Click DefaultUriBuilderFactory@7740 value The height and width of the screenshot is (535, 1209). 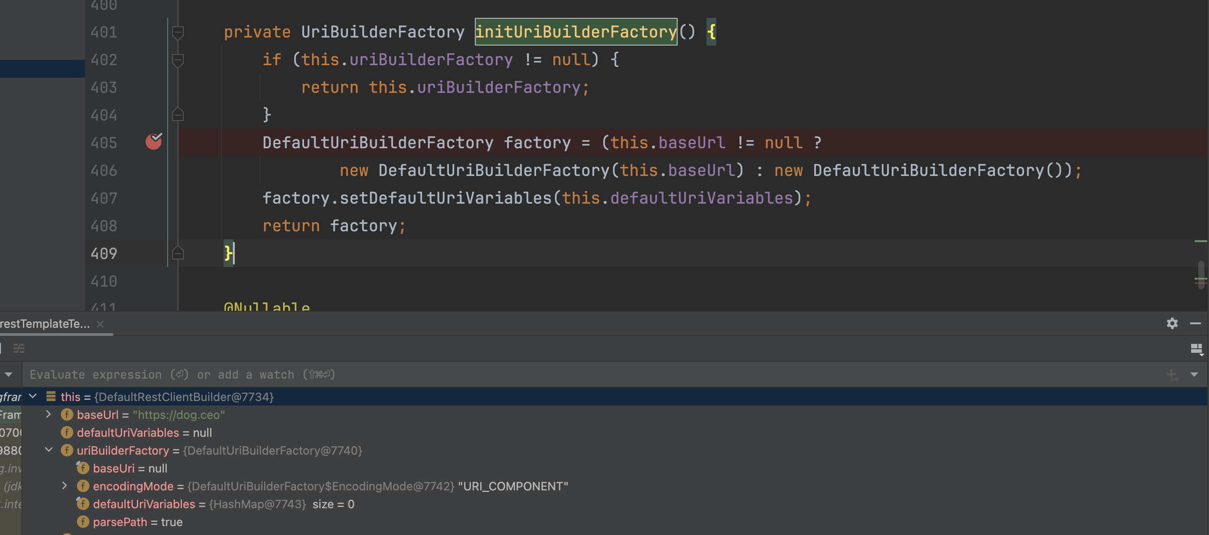coord(272,450)
